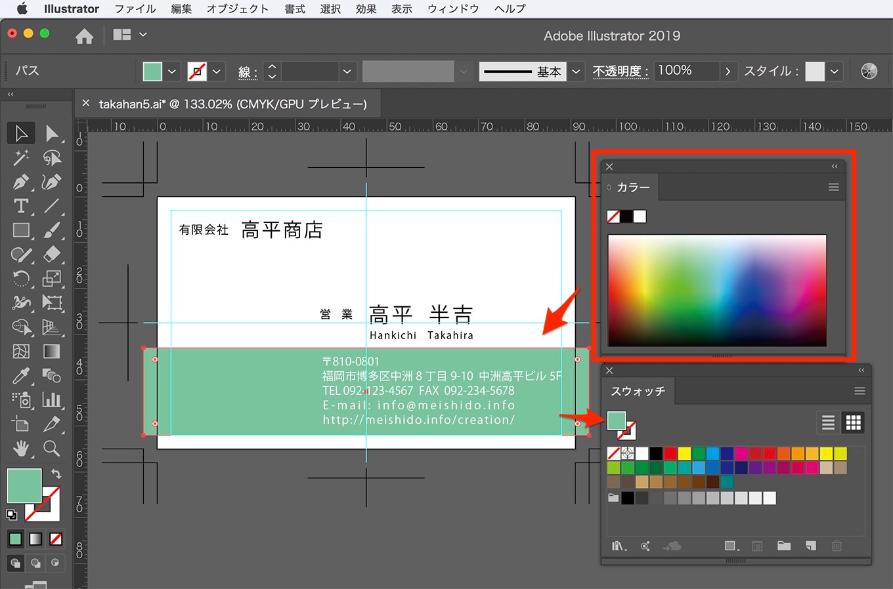Open the Apple menu
The height and width of the screenshot is (589, 893).
pos(22,9)
